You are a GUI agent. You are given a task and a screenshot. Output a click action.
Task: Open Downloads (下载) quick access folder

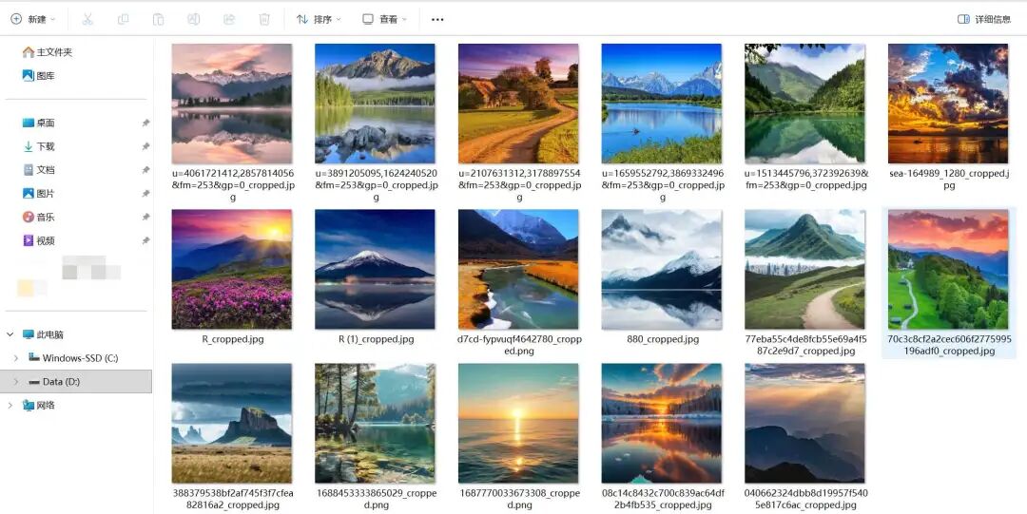point(39,146)
